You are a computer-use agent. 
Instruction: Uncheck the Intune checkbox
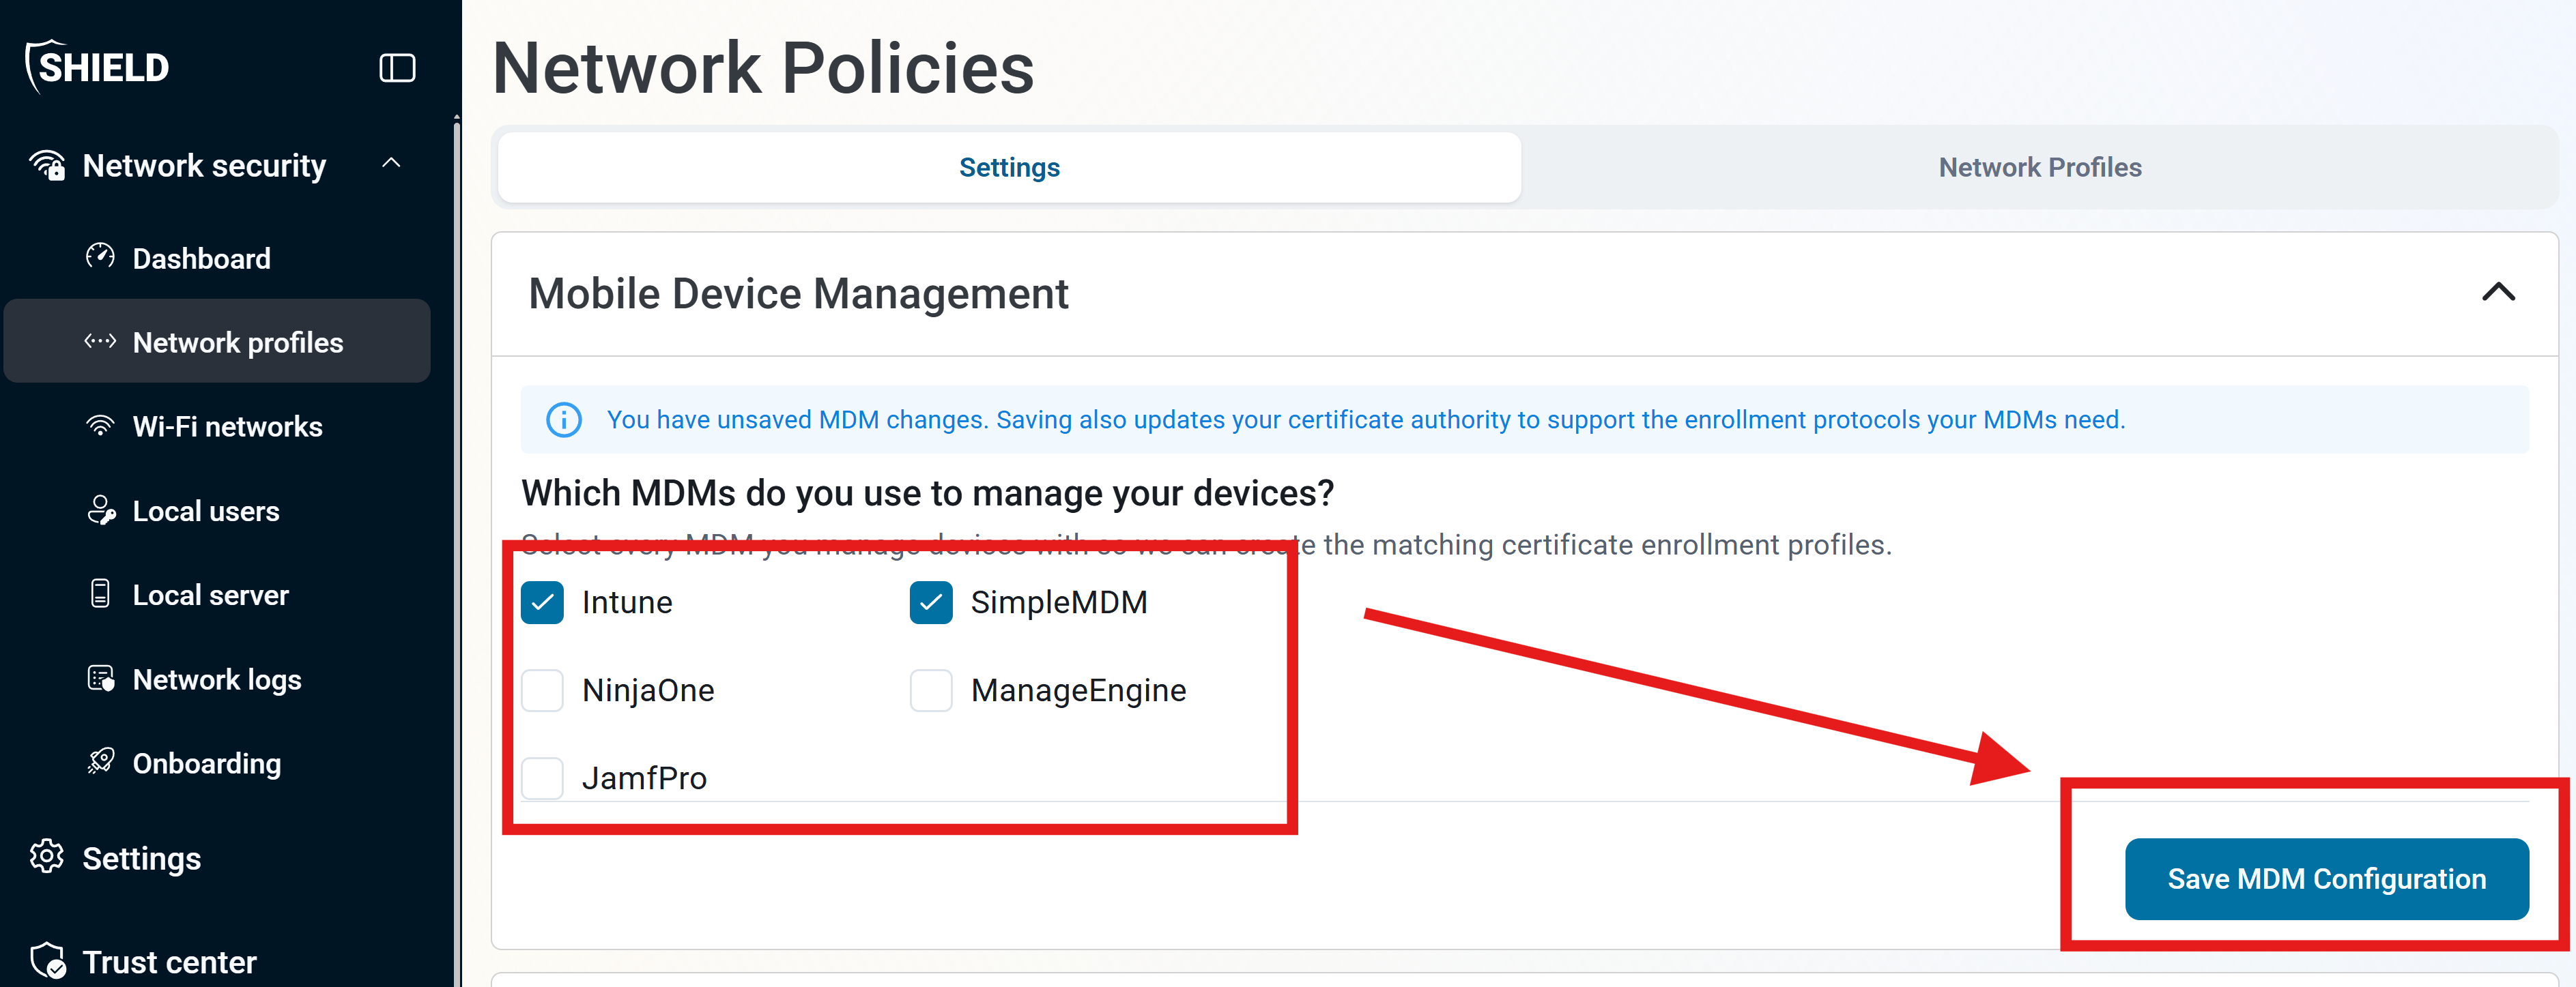pos(542,602)
